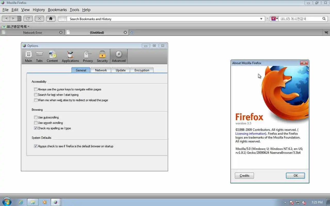Go back with the Back arrow button

coord(6,19)
